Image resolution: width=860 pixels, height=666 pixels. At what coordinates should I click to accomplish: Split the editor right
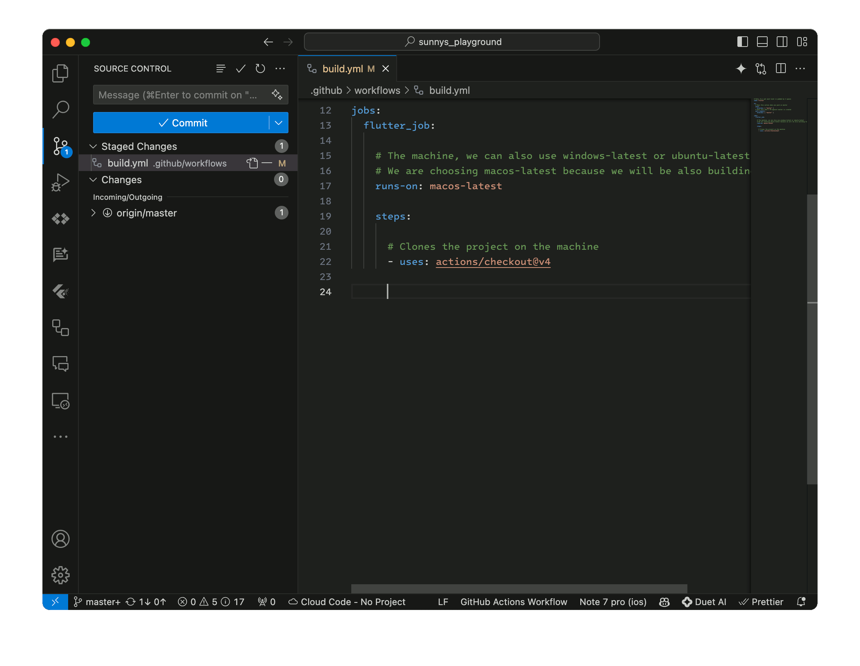point(781,68)
